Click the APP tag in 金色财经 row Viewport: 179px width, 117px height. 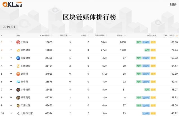tap(147, 50)
